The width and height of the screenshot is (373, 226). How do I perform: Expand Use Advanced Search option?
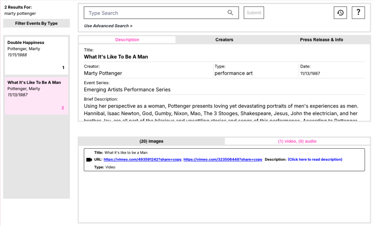pos(108,26)
